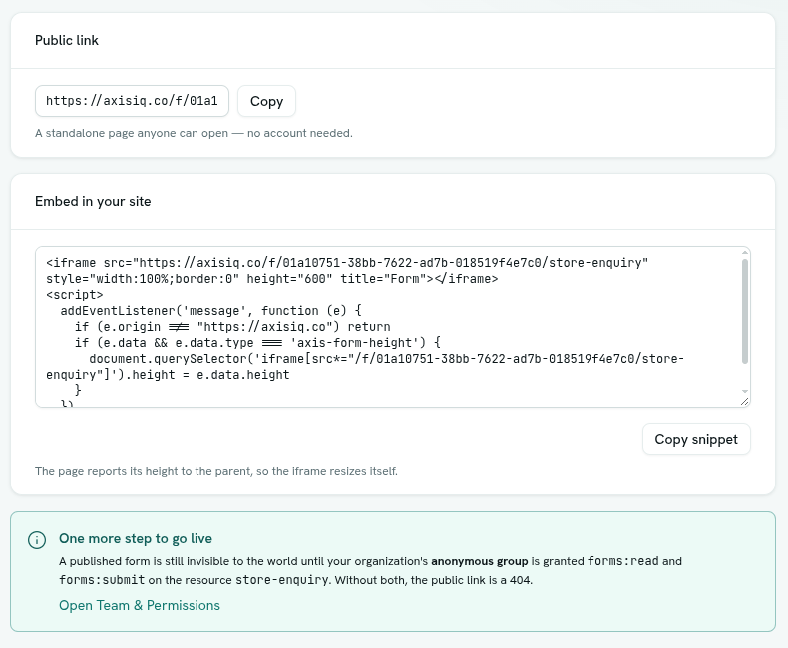Click the scrollbar down arrow in snippet box

pyautogui.click(x=745, y=391)
